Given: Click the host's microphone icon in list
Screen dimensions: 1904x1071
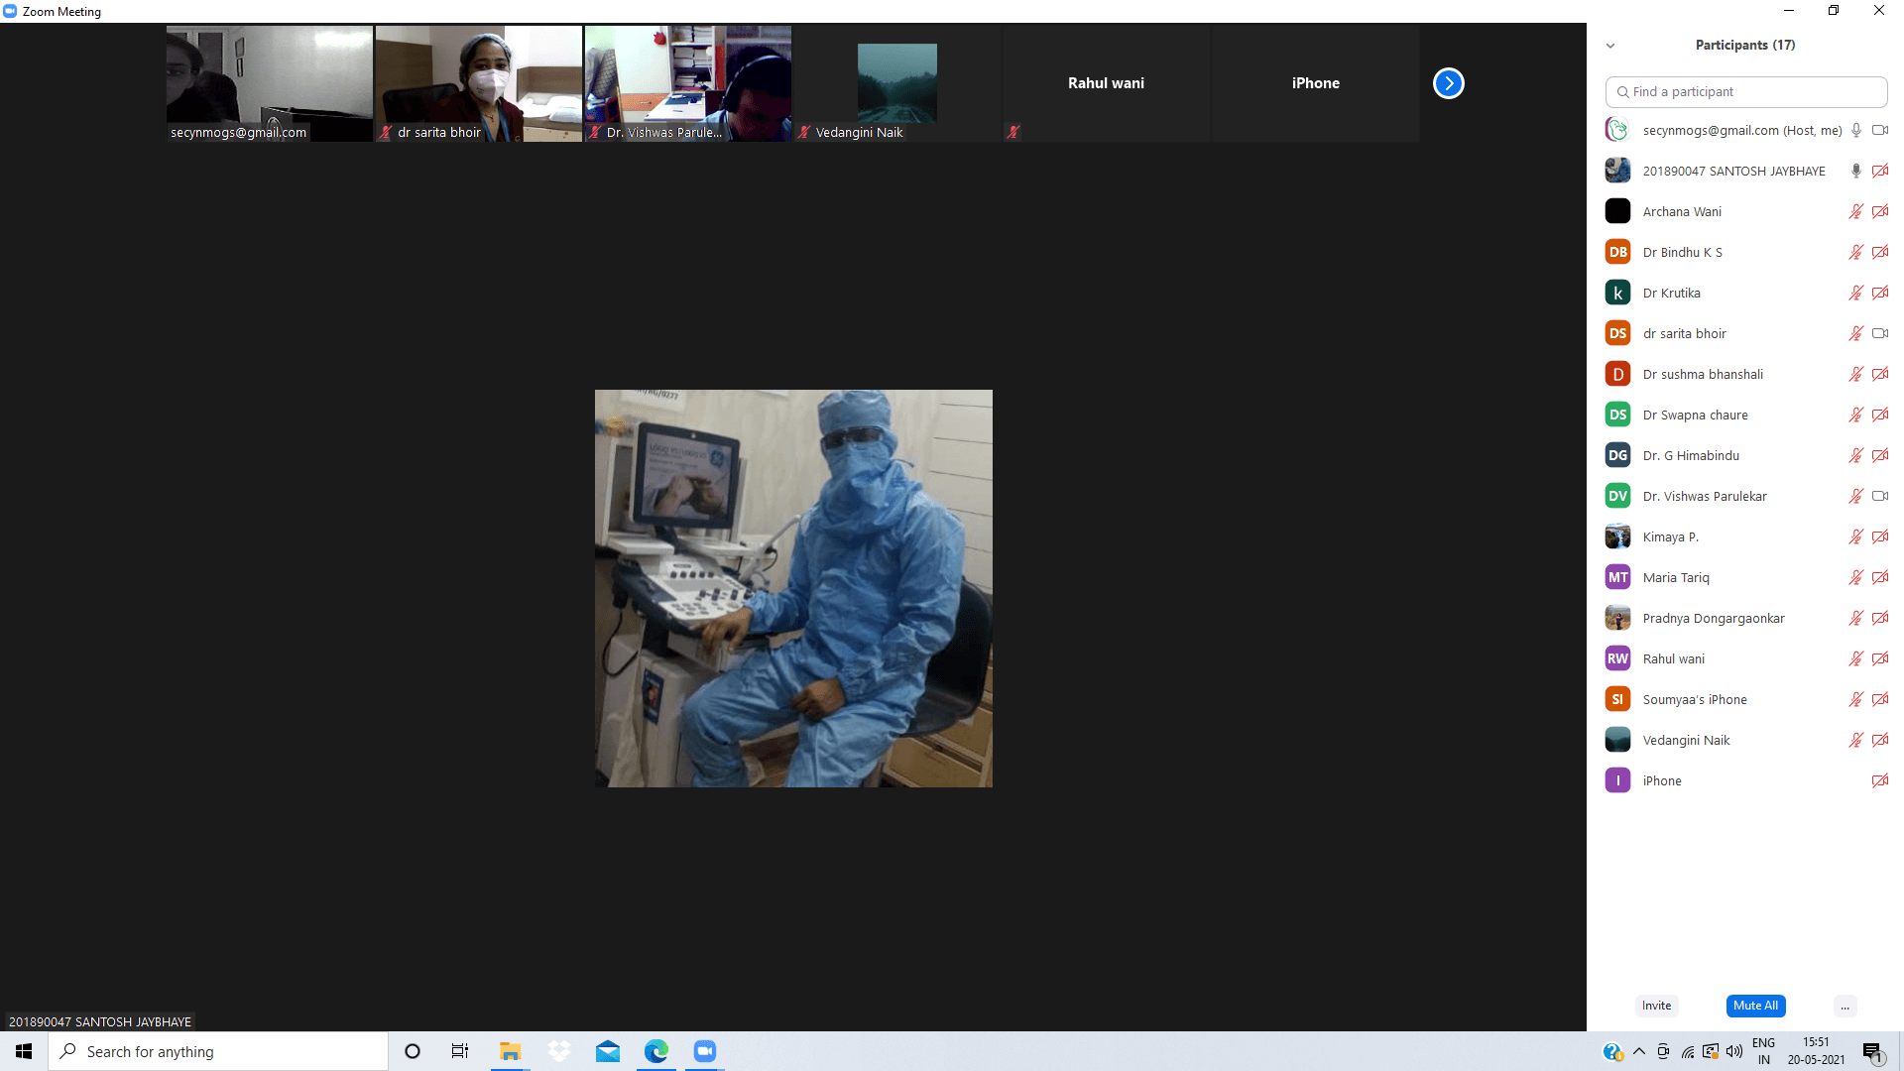Looking at the screenshot, I should pos(1855,130).
